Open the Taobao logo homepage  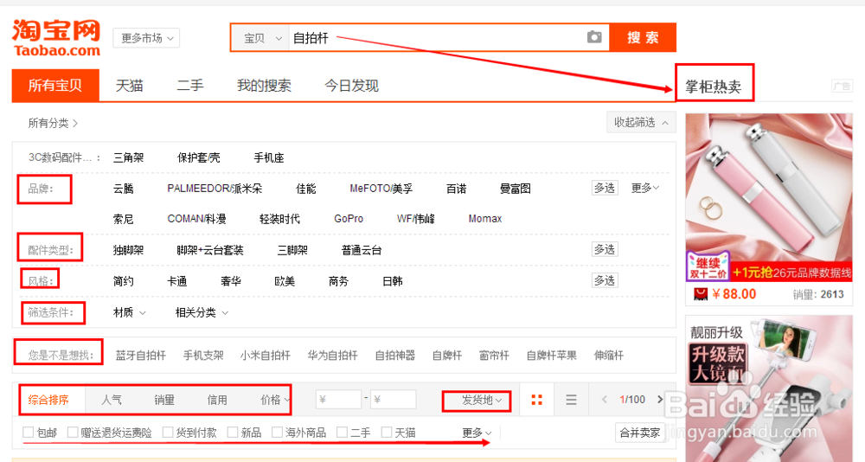pos(56,37)
